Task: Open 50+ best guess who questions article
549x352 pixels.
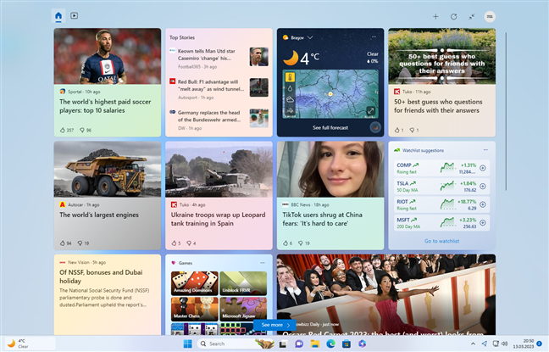Action: [x=438, y=106]
